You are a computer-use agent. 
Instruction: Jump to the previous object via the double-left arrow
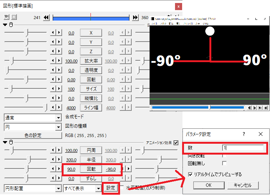click(46, 18)
